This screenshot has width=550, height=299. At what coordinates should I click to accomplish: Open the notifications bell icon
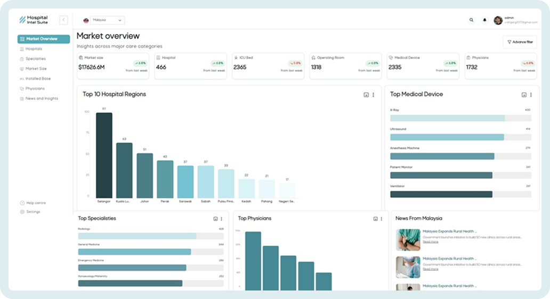coord(484,20)
